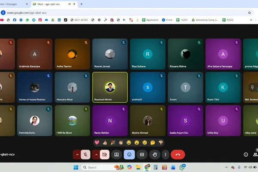Open the Windows Start menu
The width and height of the screenshot is (258, 172).
[x=76, y=167]
